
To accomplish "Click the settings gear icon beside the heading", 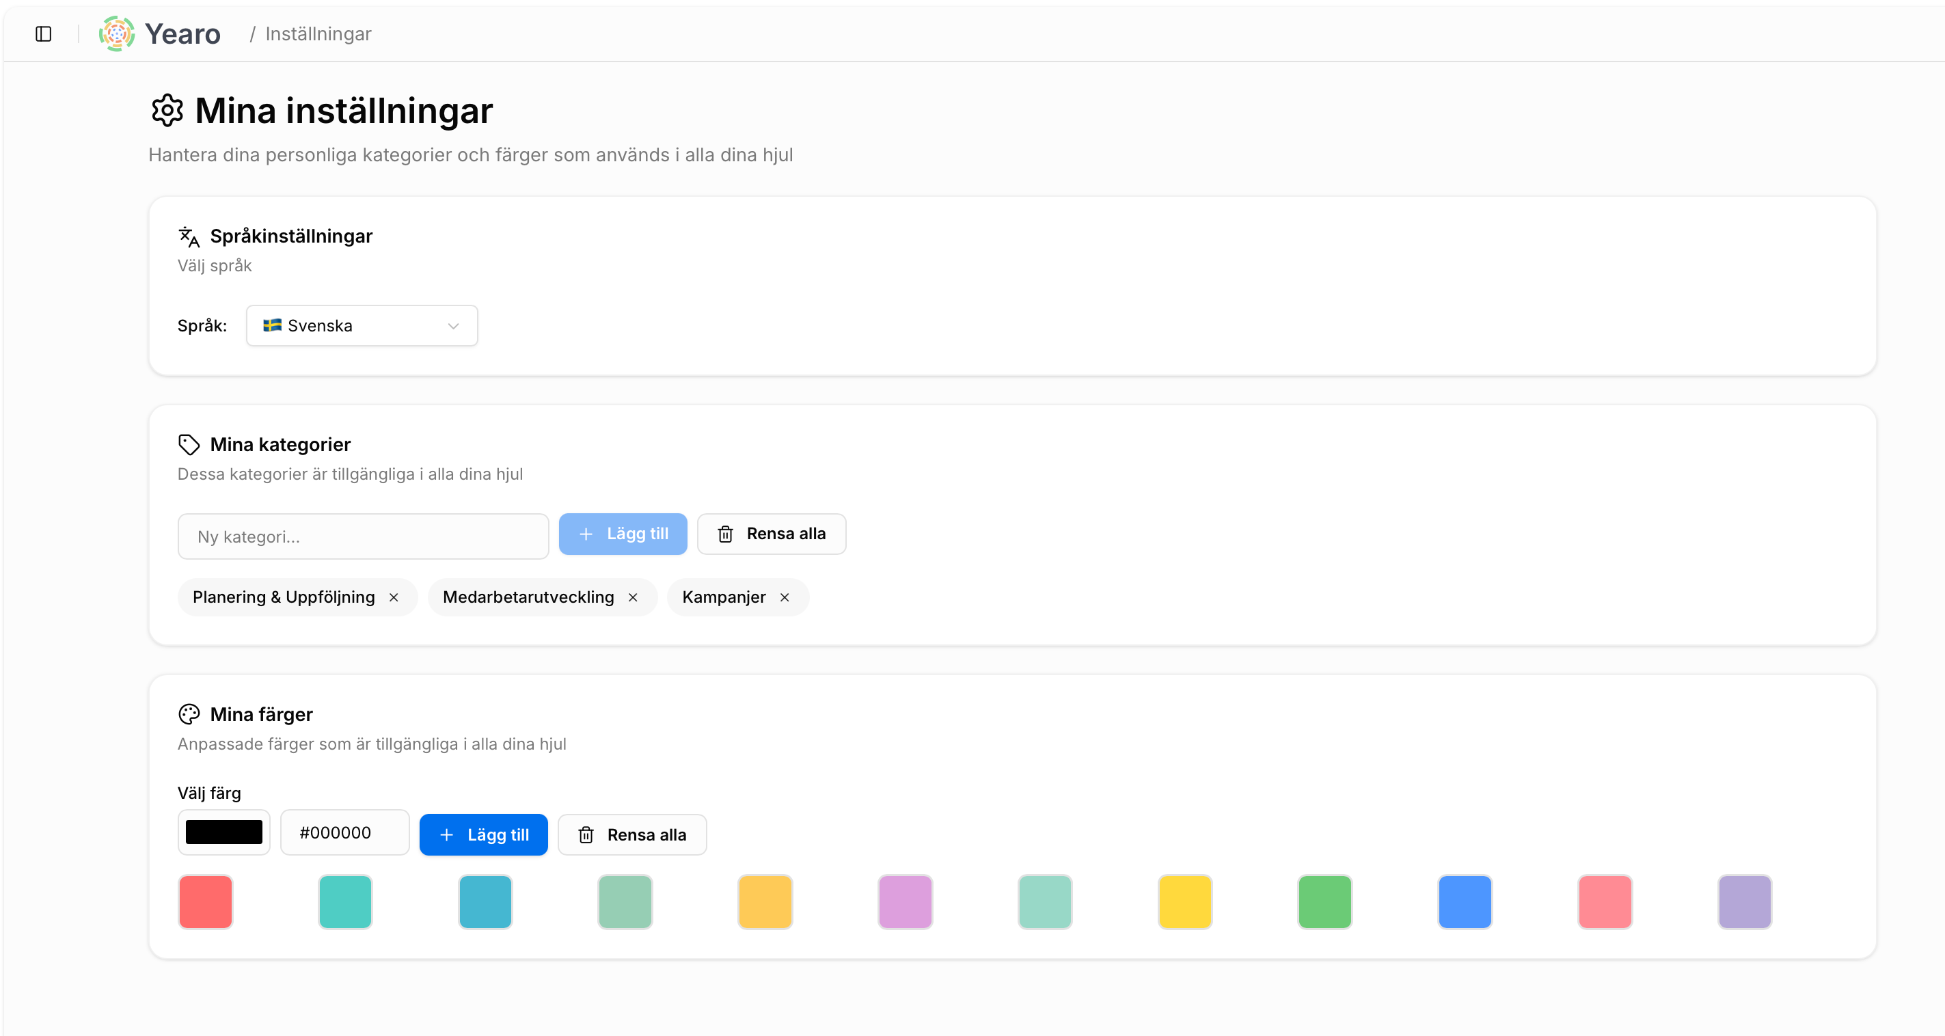I will [x=167, y=111].
